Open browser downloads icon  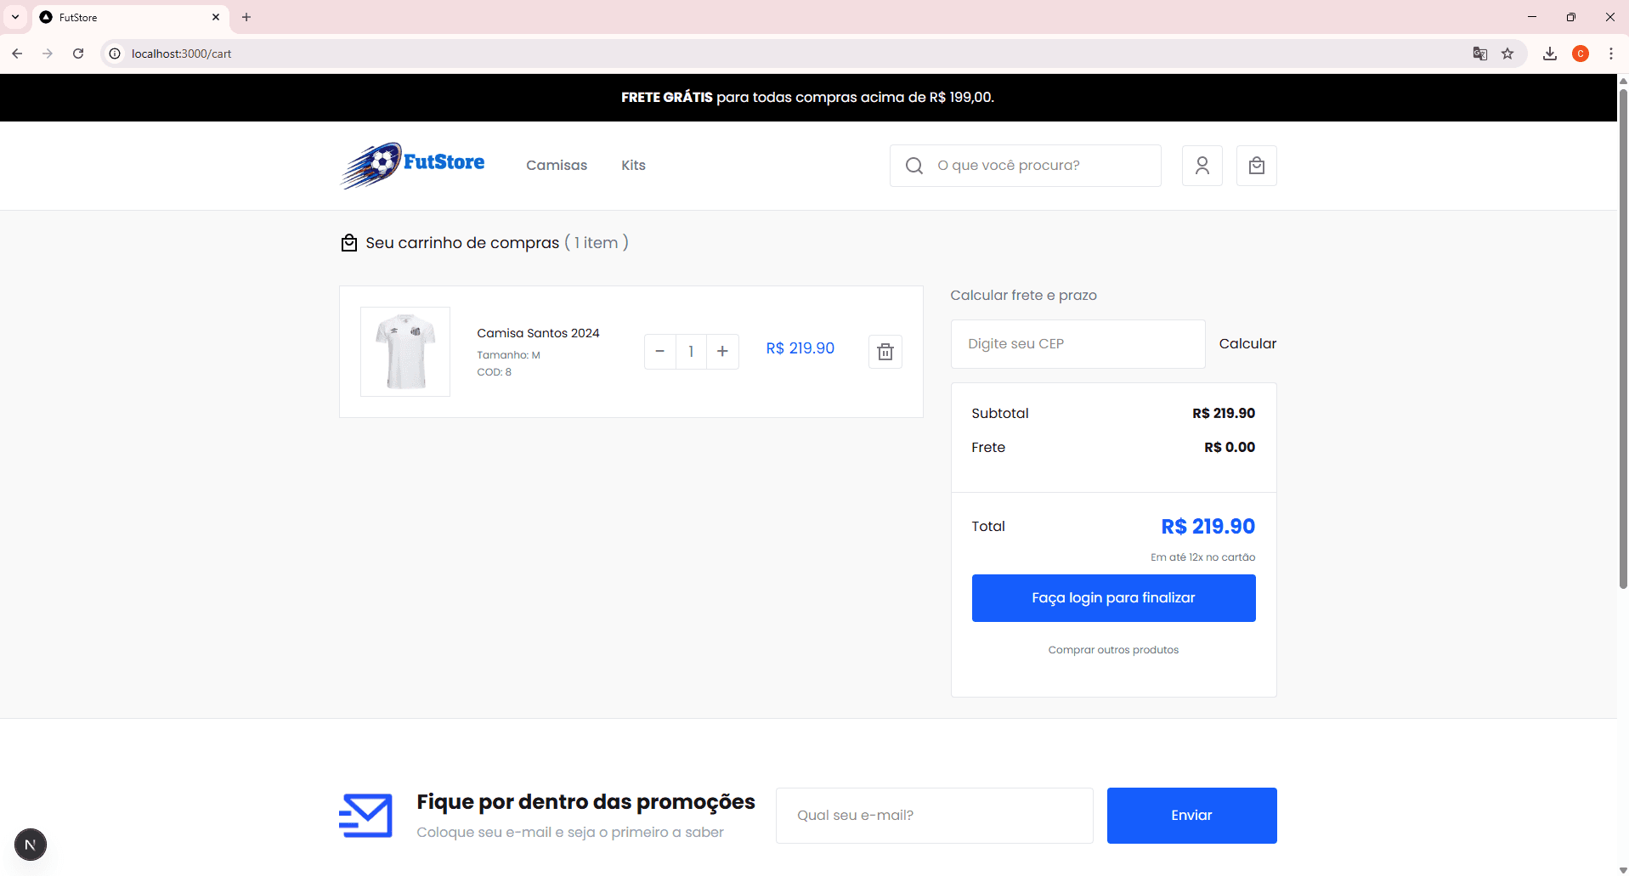pos(1549,54)
